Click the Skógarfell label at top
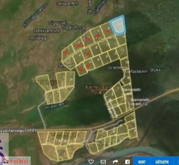Image resolution: width=179 pixels, height=165 pixels. [x=67, y=3]
